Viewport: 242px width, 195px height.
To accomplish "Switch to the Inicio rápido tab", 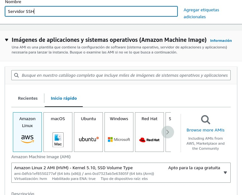I will (x=64, y=98).
